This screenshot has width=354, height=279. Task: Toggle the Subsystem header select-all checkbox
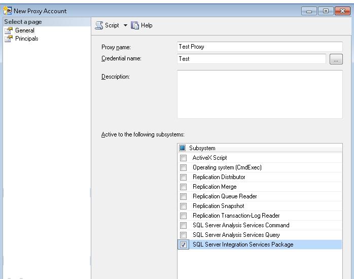(183, 148)
